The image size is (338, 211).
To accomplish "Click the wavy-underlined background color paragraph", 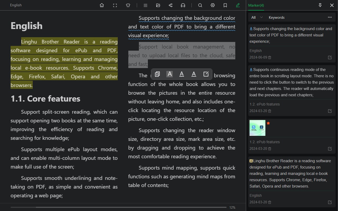I will (182, 27).
